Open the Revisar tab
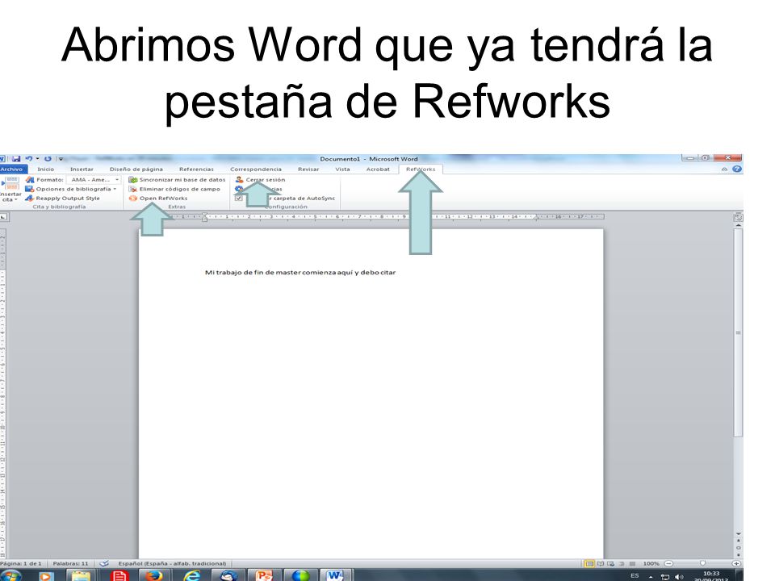Viewport: 775px width, 581px height. pyautogui.click(x=308, y=169)
